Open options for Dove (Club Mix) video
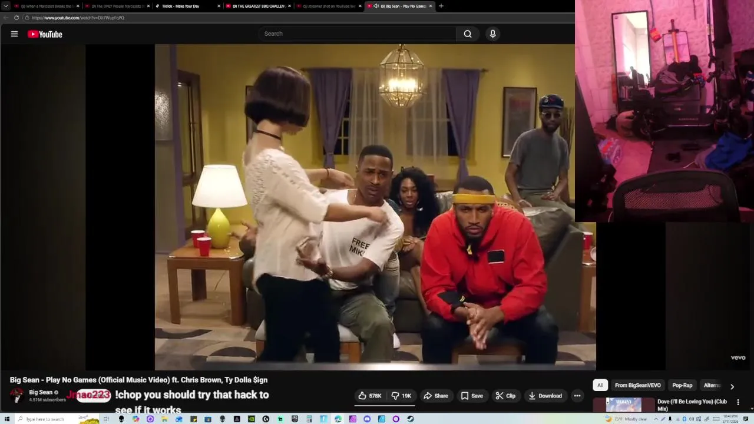 pyautogui.click(x=738, y=402)
